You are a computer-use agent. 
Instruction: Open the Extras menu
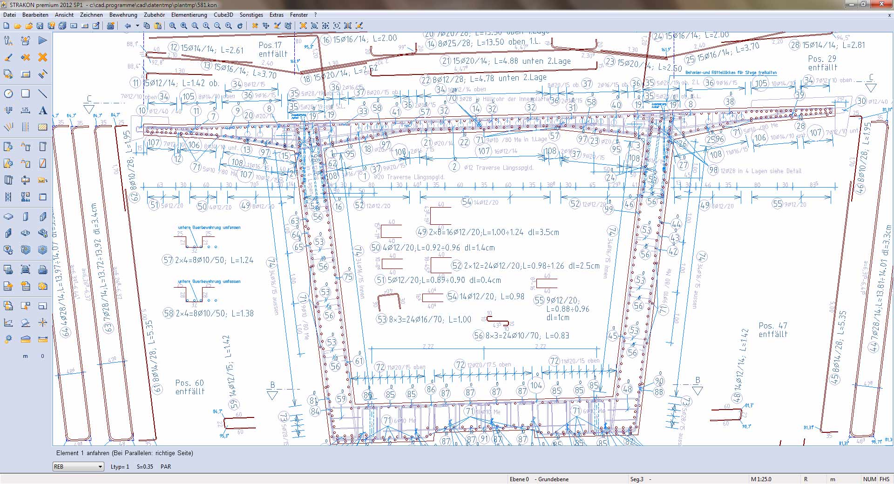pos(277,15)
